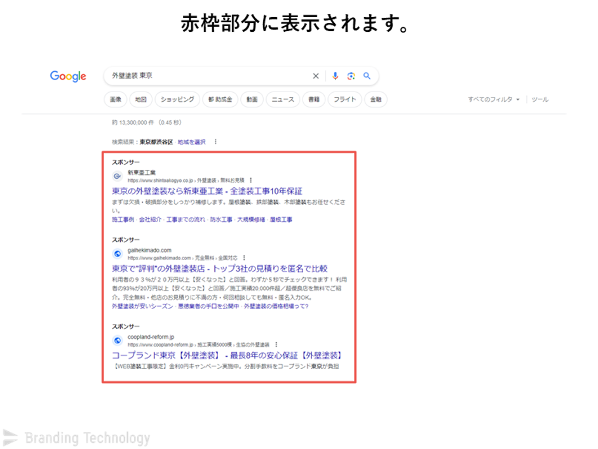Click the ツール button

[540, 99]
